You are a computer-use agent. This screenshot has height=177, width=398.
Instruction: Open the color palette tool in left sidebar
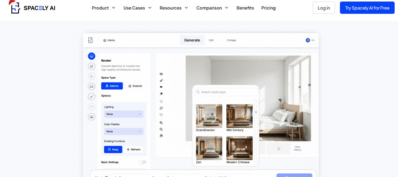coord(92,106)
